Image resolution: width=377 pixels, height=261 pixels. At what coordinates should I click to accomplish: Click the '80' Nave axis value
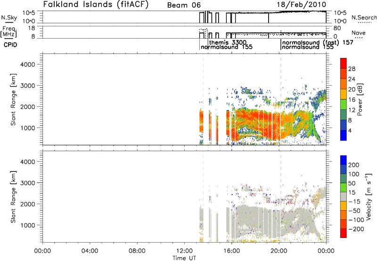[x=337, y=28]
